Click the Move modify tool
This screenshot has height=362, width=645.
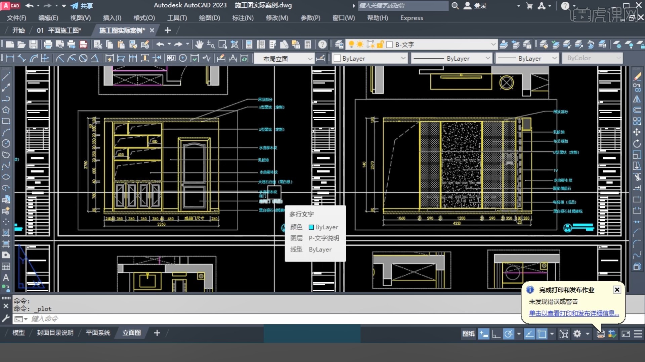[x=637, y=132]
